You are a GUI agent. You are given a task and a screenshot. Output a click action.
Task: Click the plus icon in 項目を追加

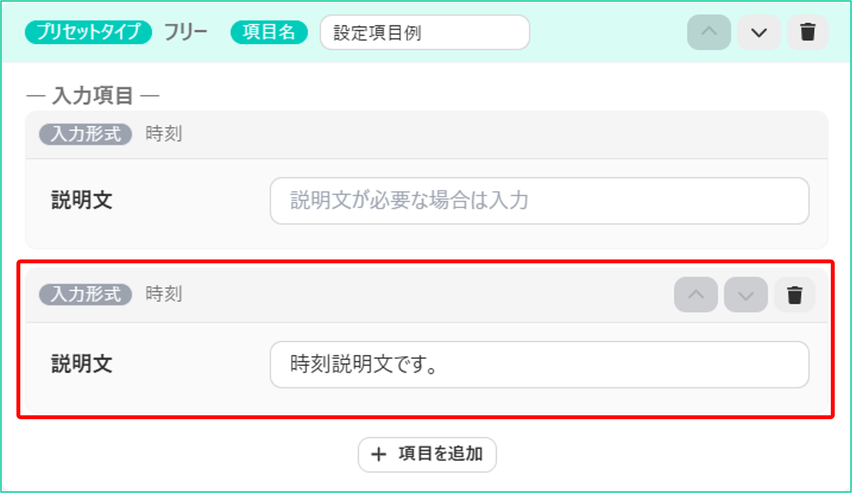click(379, 454)
